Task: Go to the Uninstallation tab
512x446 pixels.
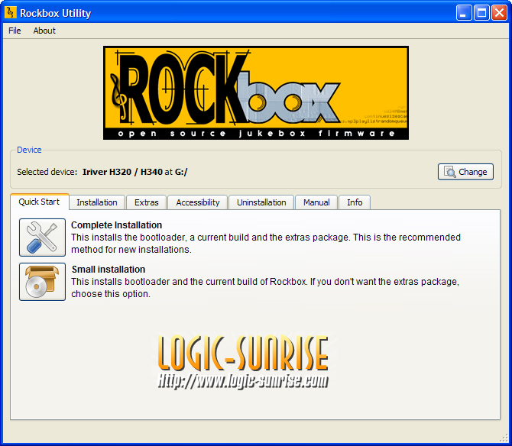Action: tap(261, 202)
